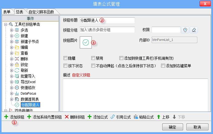Click the 新建 green plus circle icon
This screenshot has width=213, height=134.
pos(17,36)
